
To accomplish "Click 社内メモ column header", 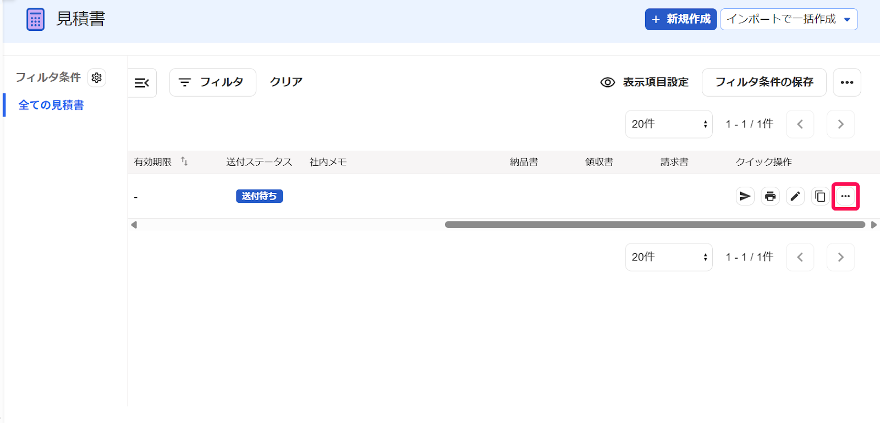I will pyautogui.click(x=328, y=162).
